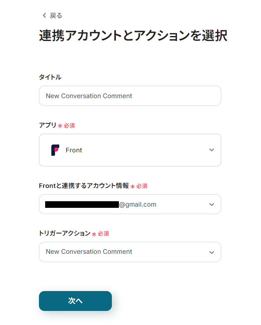Click the タイトル field label
Viewport: 261px width, 325px height.
pos(50,77)
